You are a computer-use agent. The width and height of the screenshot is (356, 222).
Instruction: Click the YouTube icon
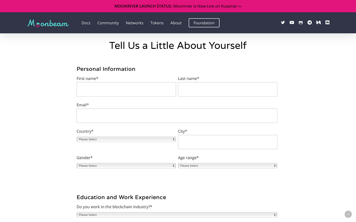point(292,22)
